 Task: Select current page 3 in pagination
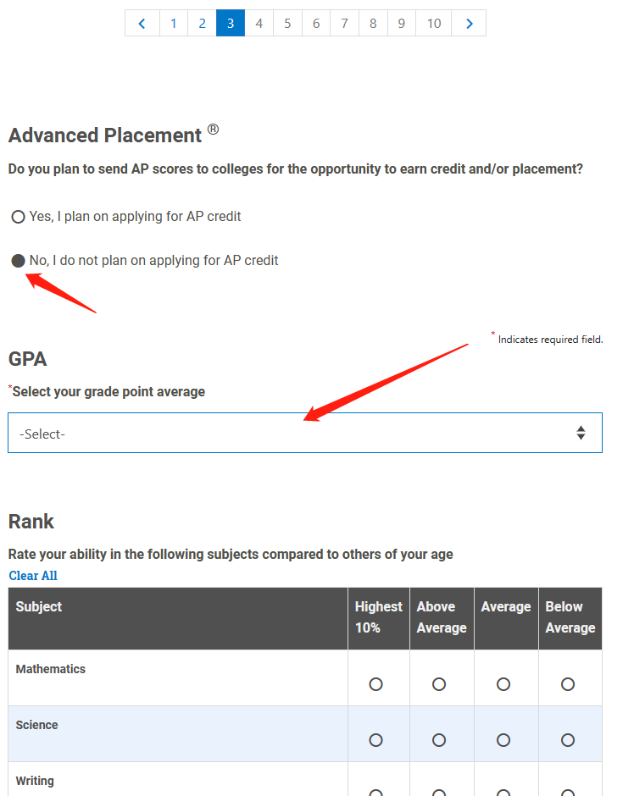(231, 23)
